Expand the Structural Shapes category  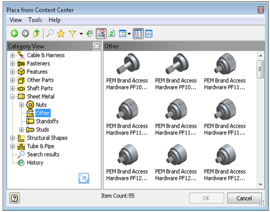(12, 138)
